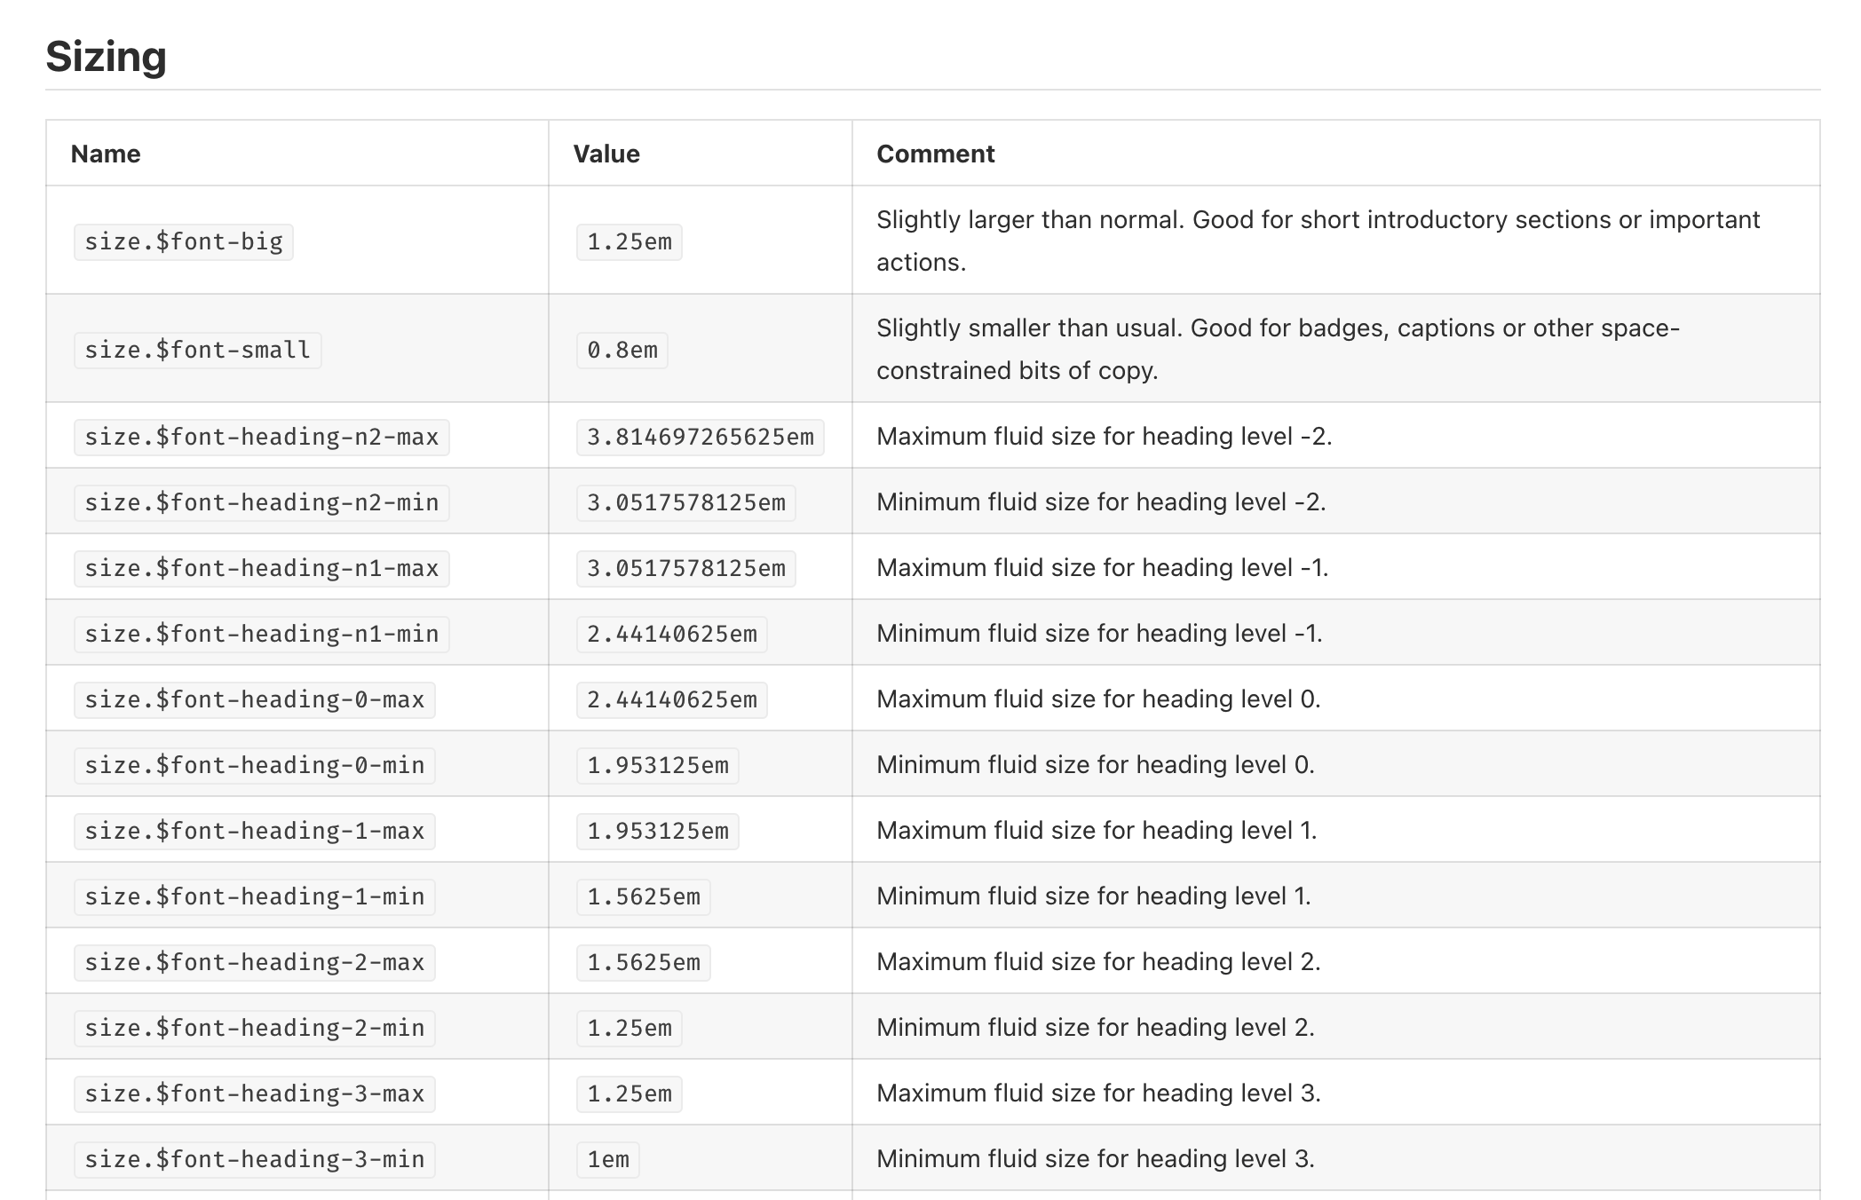The image size is (1861, 1200).
Task: Click size.$font-heading-0-min variable name
Action: [x=254, y=765]
